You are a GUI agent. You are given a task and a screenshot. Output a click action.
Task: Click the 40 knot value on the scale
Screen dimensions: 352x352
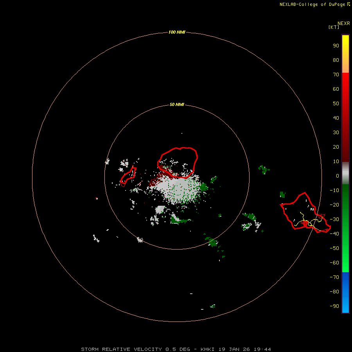[x=336, y=118]
